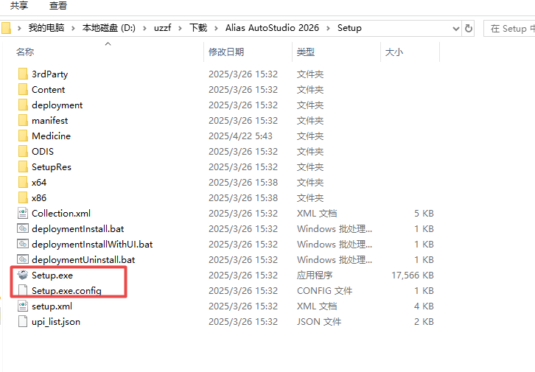Sort files by 修改日期 column header
Viewport: 535px width, 372px height.
tap(226, 52)
